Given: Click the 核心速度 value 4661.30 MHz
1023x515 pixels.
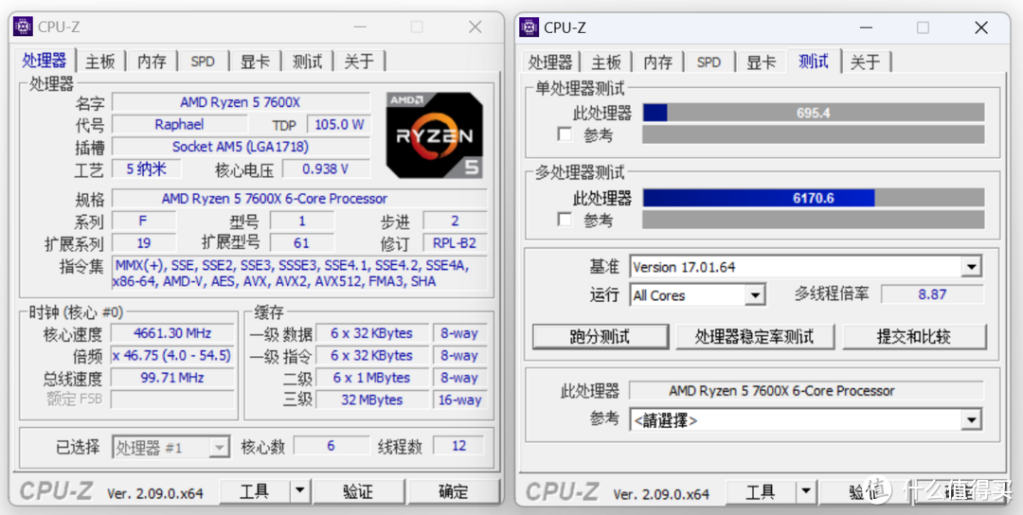Looking at the screenshot, I should 172,333.
